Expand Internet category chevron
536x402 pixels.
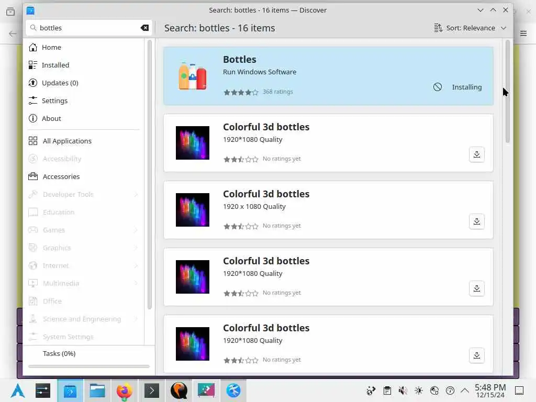(136, 265)
